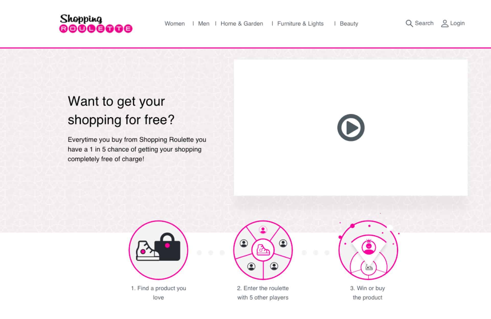Open the Furniture & Lights category
The width and height of the screenshot is (491, 319).
(300, 24)
